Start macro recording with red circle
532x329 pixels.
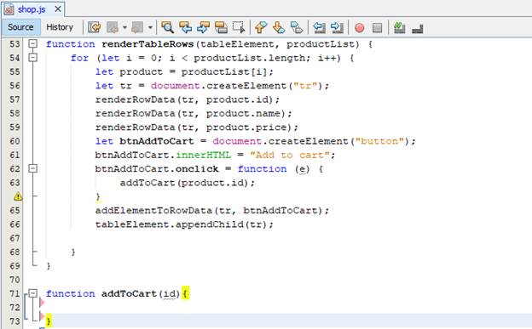359,27
